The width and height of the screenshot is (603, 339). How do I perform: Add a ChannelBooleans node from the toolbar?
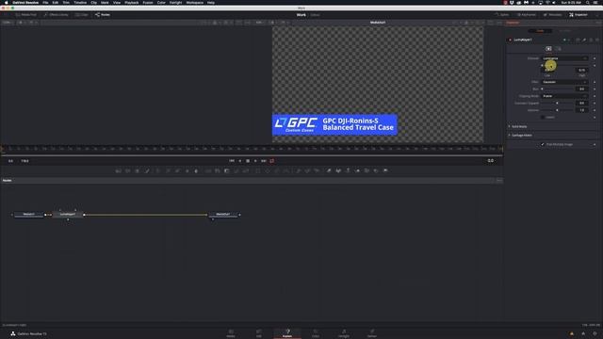[218, 170]
